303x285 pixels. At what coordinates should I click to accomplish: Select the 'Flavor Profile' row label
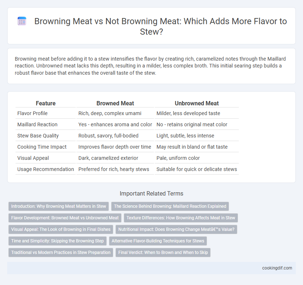[32, 113]
